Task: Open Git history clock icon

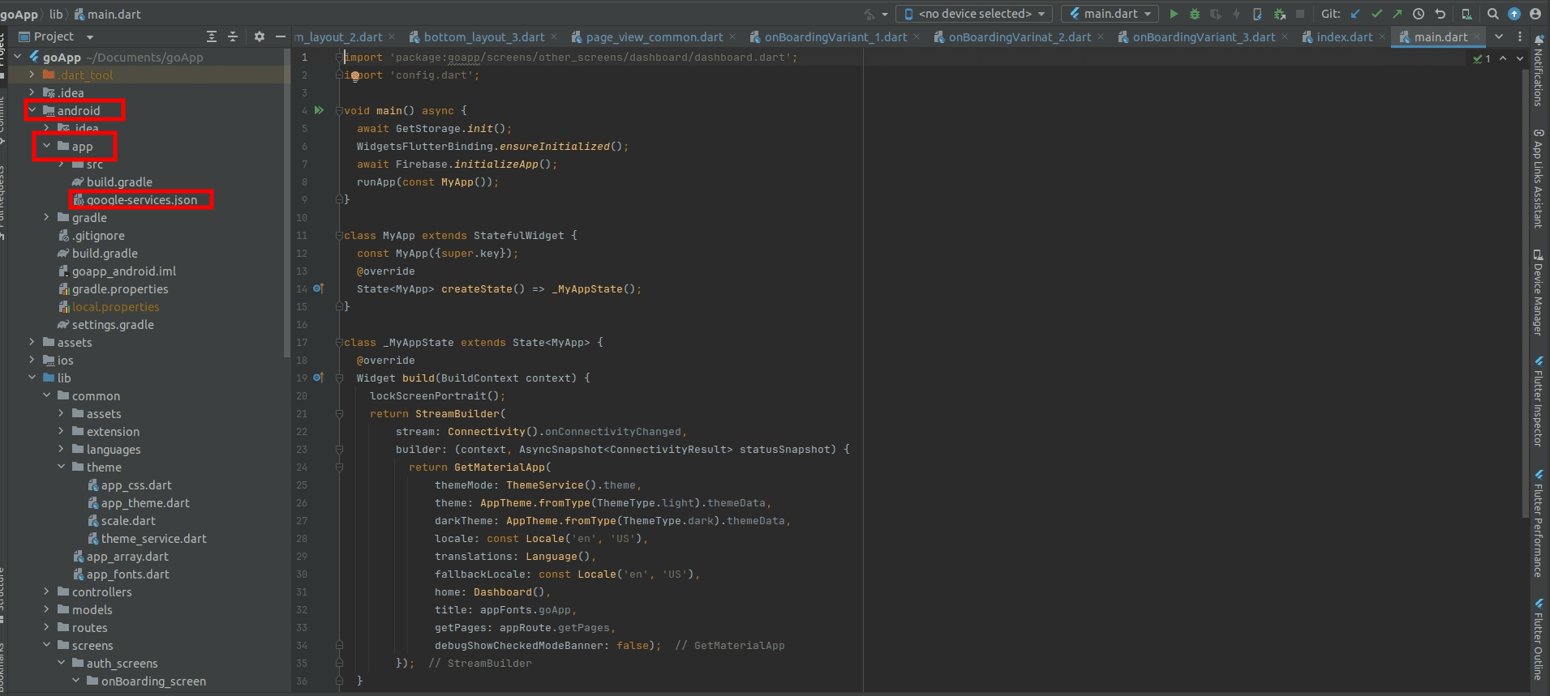Action: click(1419, 14)
